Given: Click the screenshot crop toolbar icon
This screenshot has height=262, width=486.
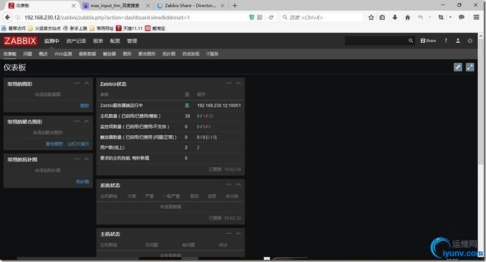Looking at the screenshot, I should click(441, 18).
